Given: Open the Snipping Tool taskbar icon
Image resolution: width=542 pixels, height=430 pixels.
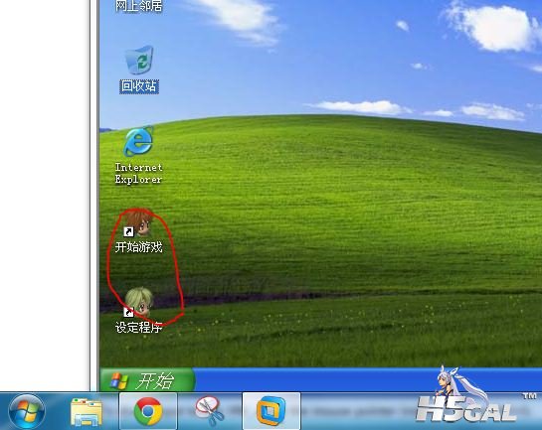Looking at the screenshot, I should coord(209,411).
